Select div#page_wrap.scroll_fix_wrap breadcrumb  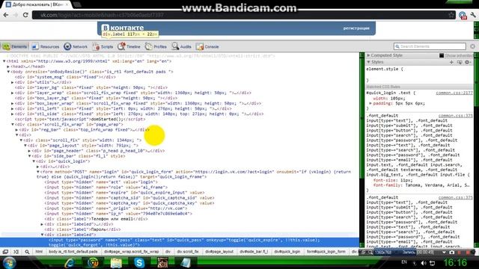pos(132,252)
